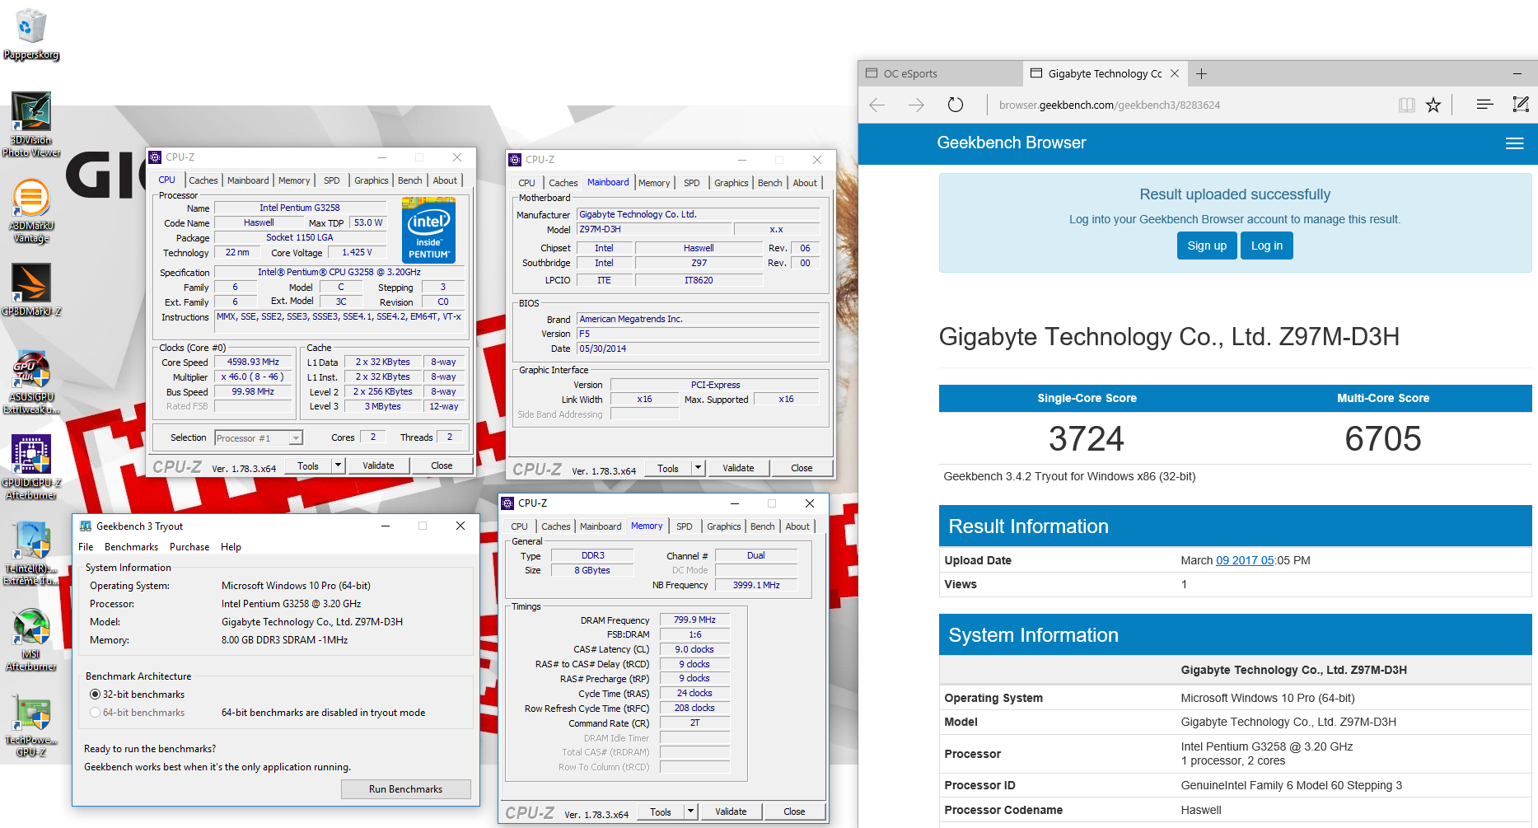This screenshot has width=1538, height=828.
Task: Click the Bus Speed 99.98 MHz field
Action: pyautogui.click(x=253, y=391)
